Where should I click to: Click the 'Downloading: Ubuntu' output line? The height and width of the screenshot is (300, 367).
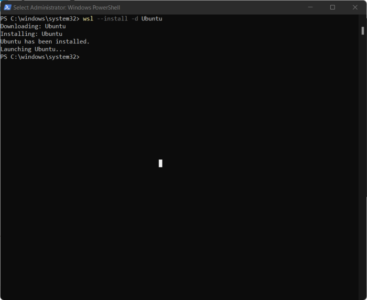tap(33, 26)
